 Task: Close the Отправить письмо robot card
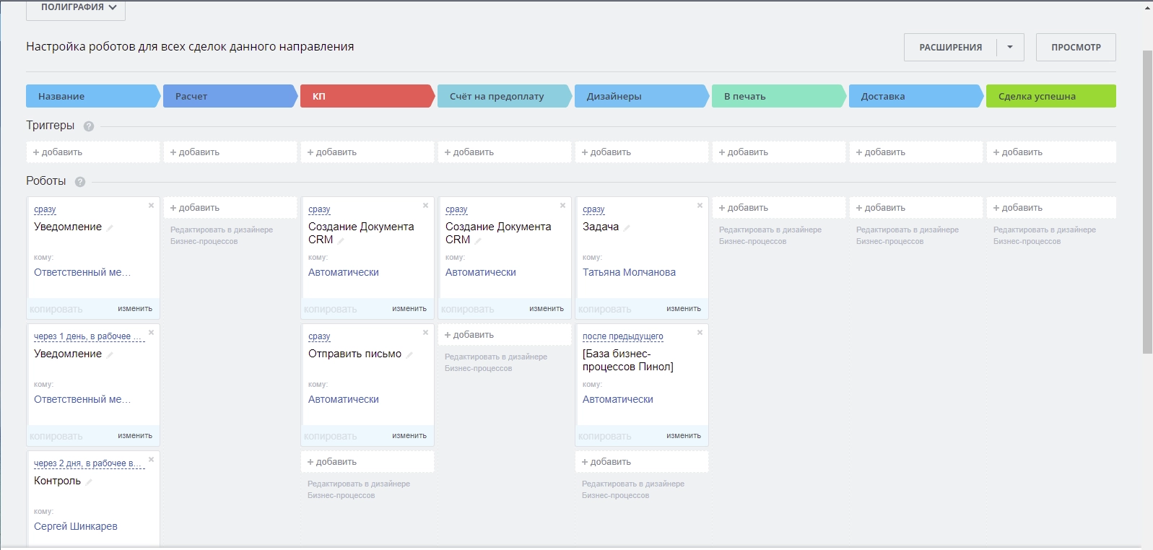(x=425, y=333)
